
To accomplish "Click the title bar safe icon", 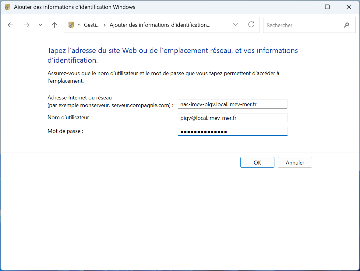I will tap(8, 7).
